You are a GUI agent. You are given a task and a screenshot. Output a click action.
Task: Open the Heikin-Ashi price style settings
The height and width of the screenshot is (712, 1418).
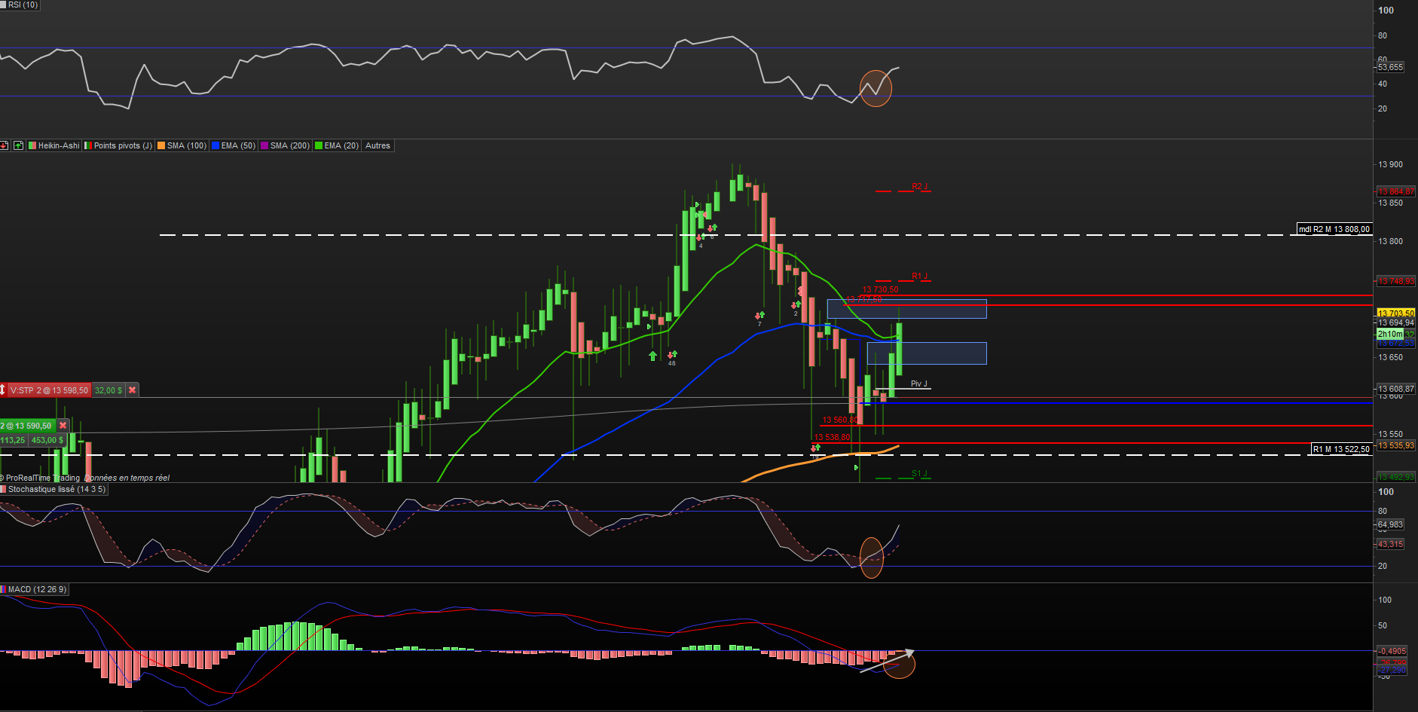pyautogui.click(x=53, y=145)
